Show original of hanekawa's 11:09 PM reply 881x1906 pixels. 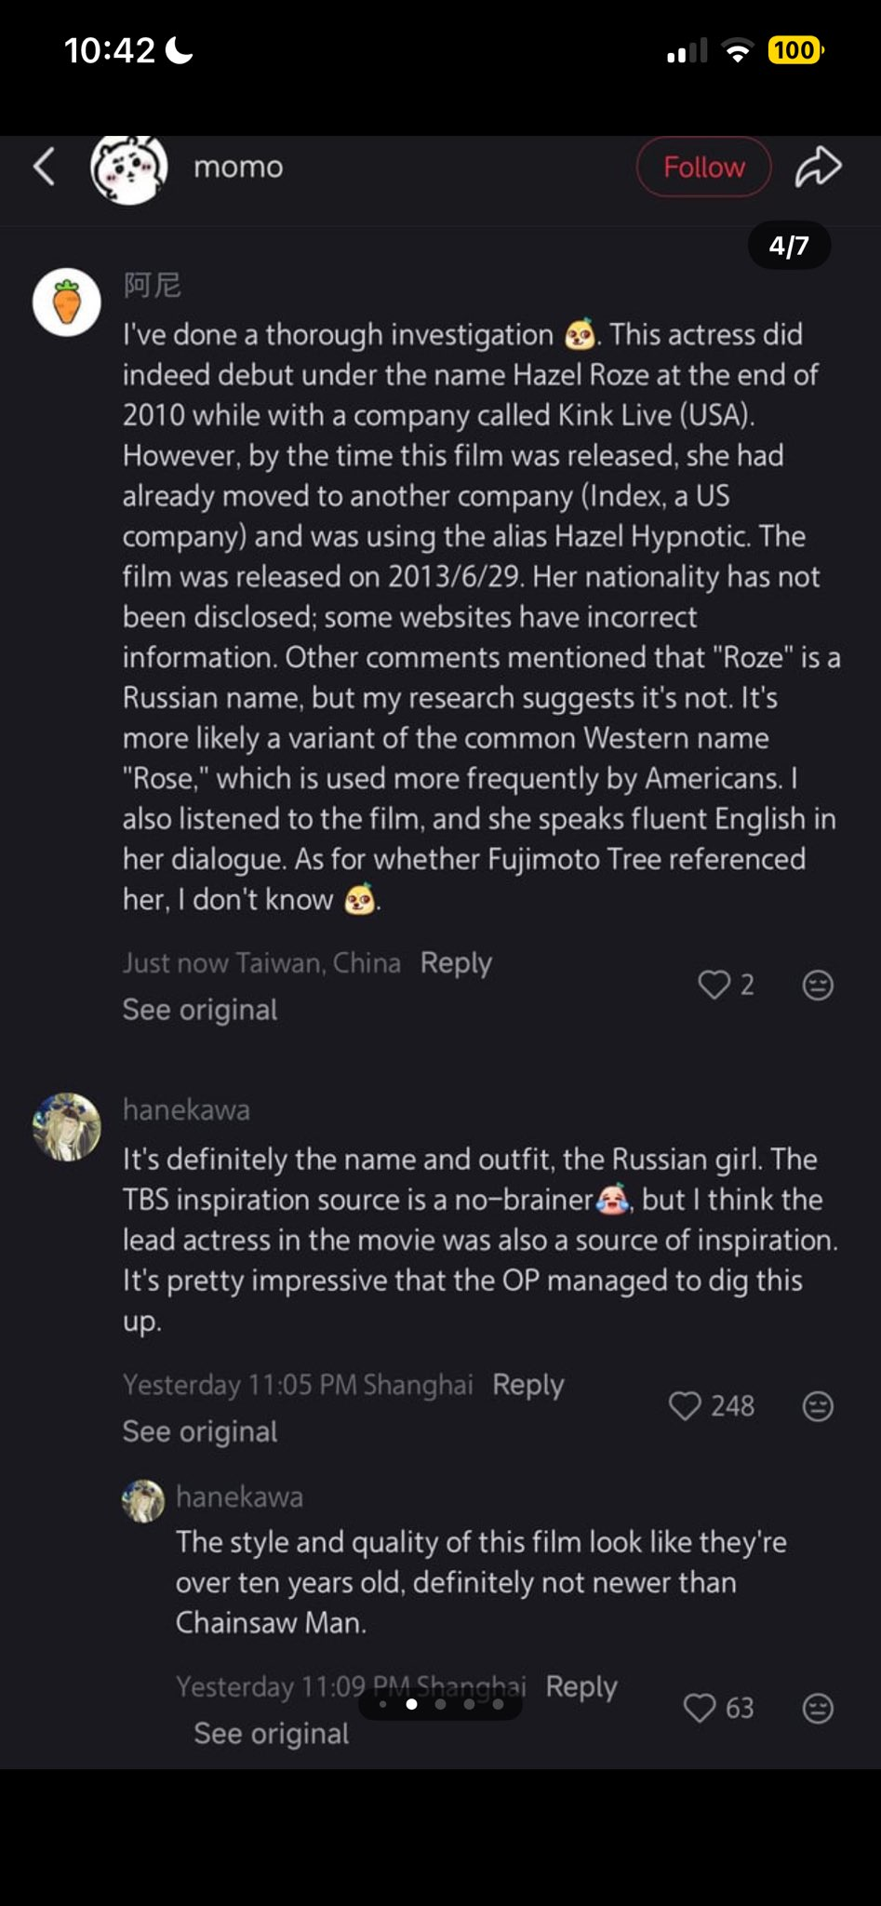click(x=272, y=1733)
